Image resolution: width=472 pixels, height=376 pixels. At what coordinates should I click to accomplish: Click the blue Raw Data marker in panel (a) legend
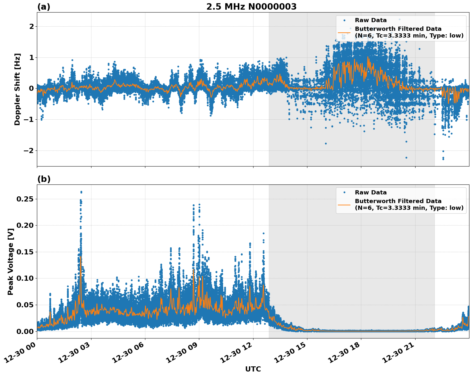click(x=344, y=20)
